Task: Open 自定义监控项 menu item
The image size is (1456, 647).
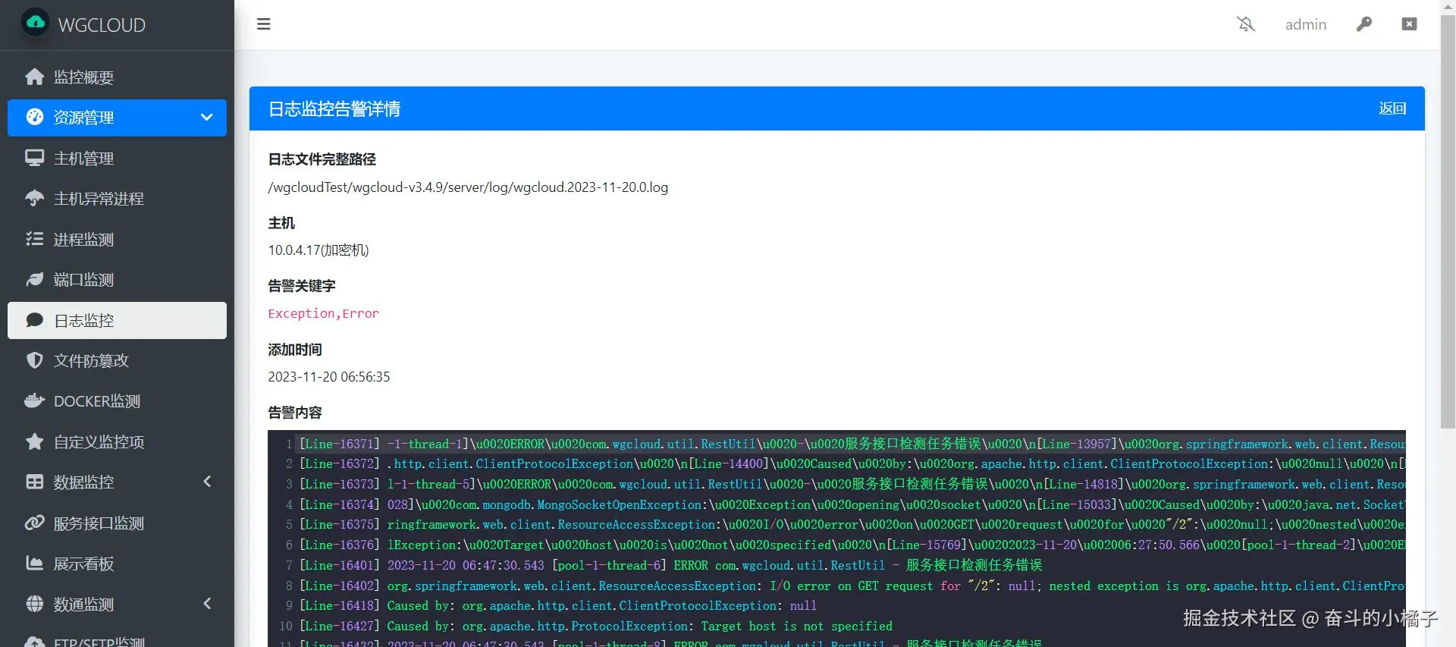Action: [x=117, y=441]
